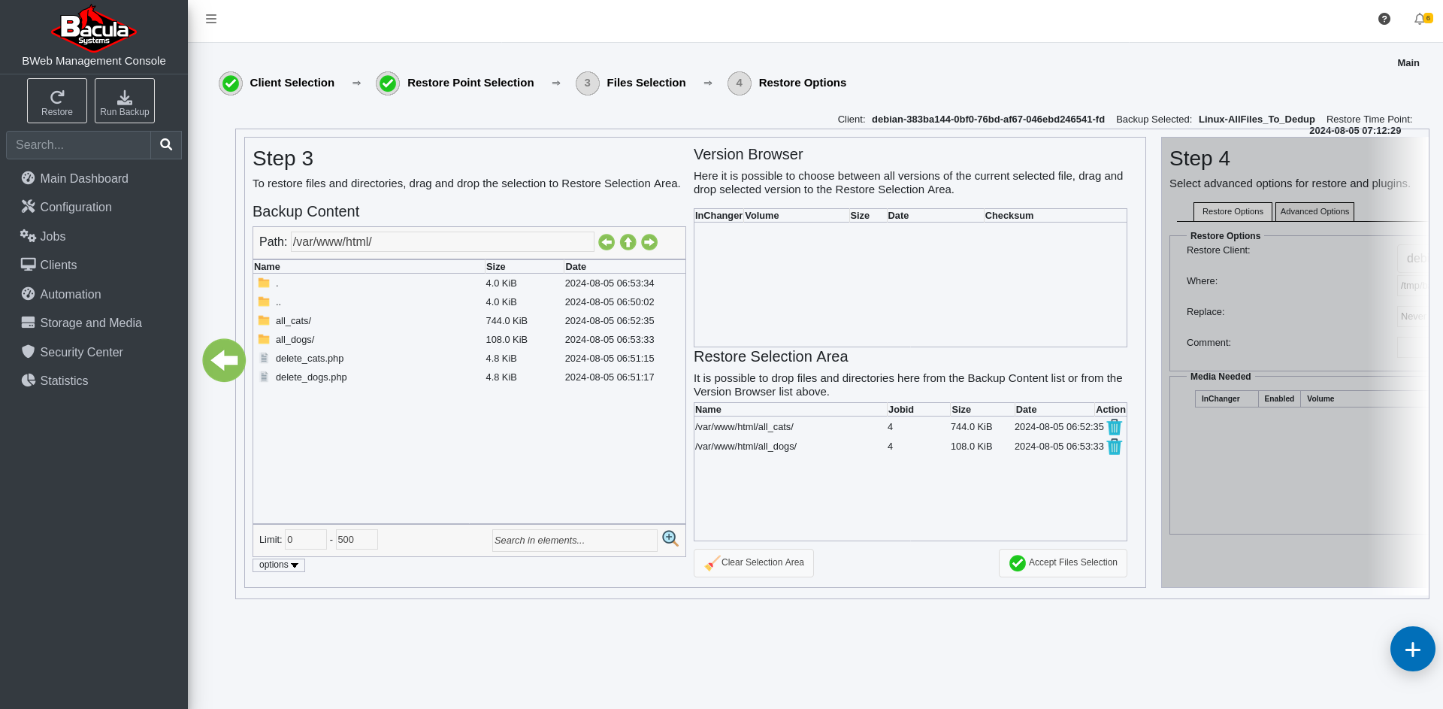Open the Configuration menu

76,207
